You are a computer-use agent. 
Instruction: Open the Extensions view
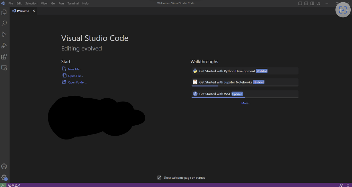point(4,57)
